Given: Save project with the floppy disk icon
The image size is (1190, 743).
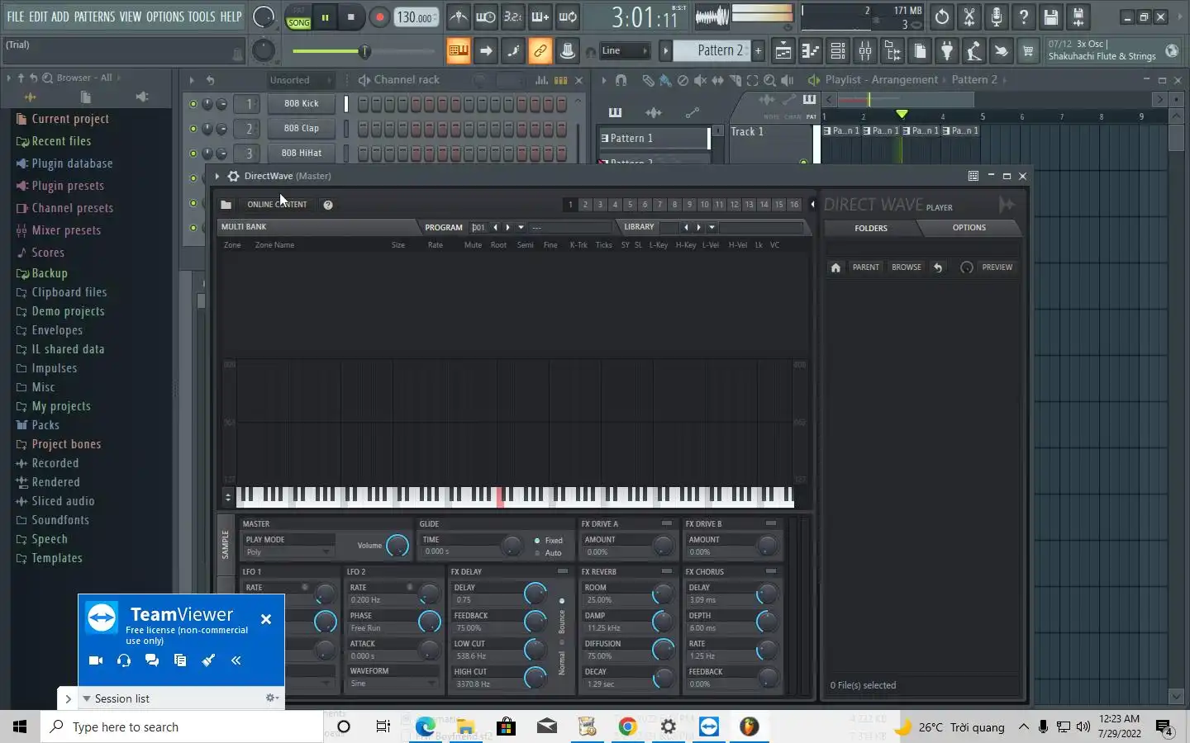Looking at the screenshot, I should coord(1051,17).
